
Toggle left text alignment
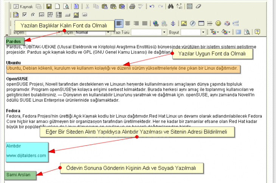[x=119, y=23]
